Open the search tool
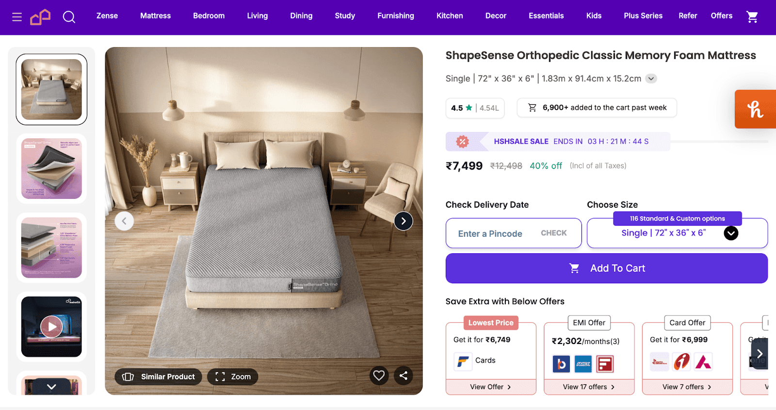Image resolution: width=776 pixels, height=410 pixels. click(x=69, y=16)
